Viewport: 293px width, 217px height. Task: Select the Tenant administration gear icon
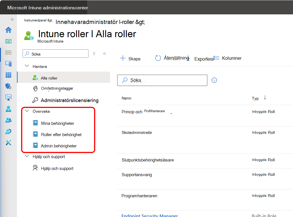coord(8,131)
